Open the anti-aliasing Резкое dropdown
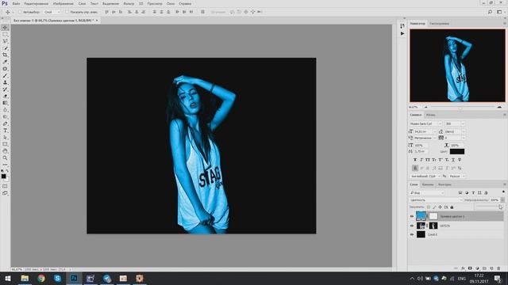Image resolution: width=508 pixels, height=285 pixels. [x=457, y=176]
